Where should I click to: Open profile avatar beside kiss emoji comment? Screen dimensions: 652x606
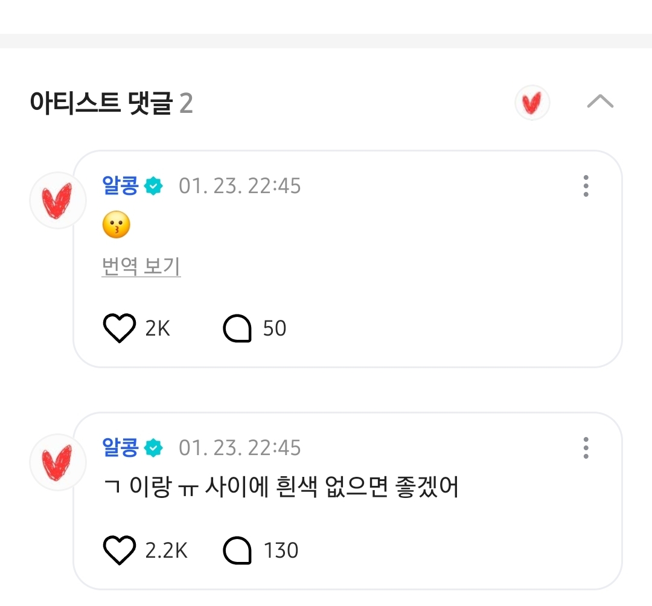58,200
